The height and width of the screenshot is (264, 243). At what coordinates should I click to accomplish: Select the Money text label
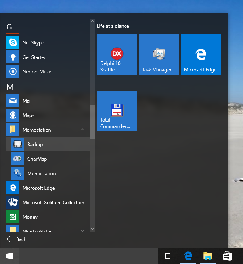click(30, 217)
